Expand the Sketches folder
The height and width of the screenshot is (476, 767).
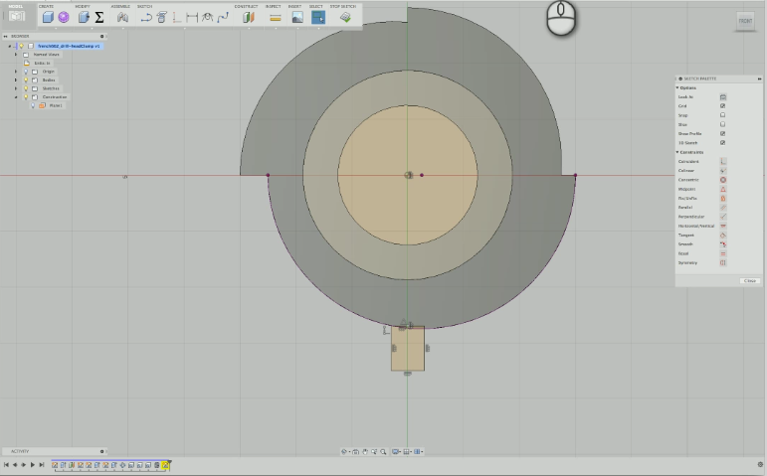16,88
